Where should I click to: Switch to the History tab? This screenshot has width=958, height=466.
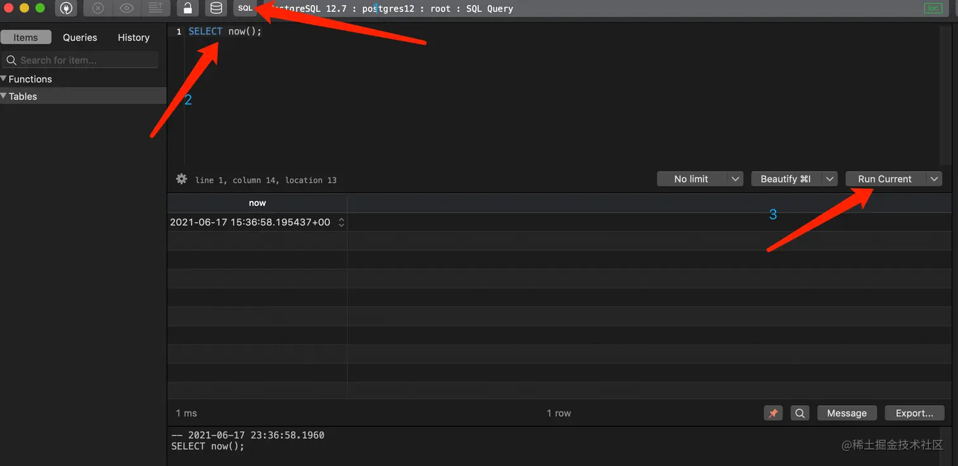coord(134,37)
